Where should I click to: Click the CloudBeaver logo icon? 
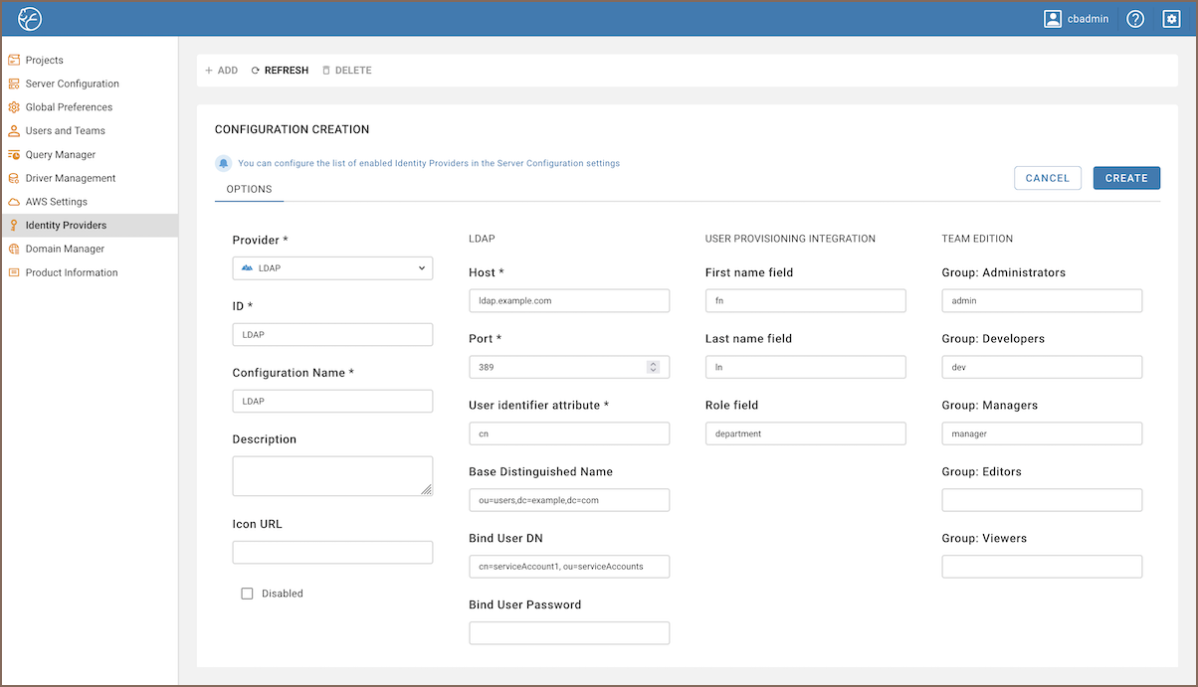click(x=30, y=18)
